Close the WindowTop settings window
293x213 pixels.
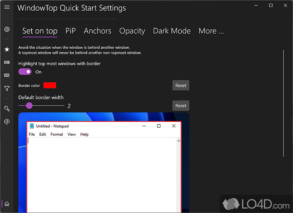tap(285, 5)
